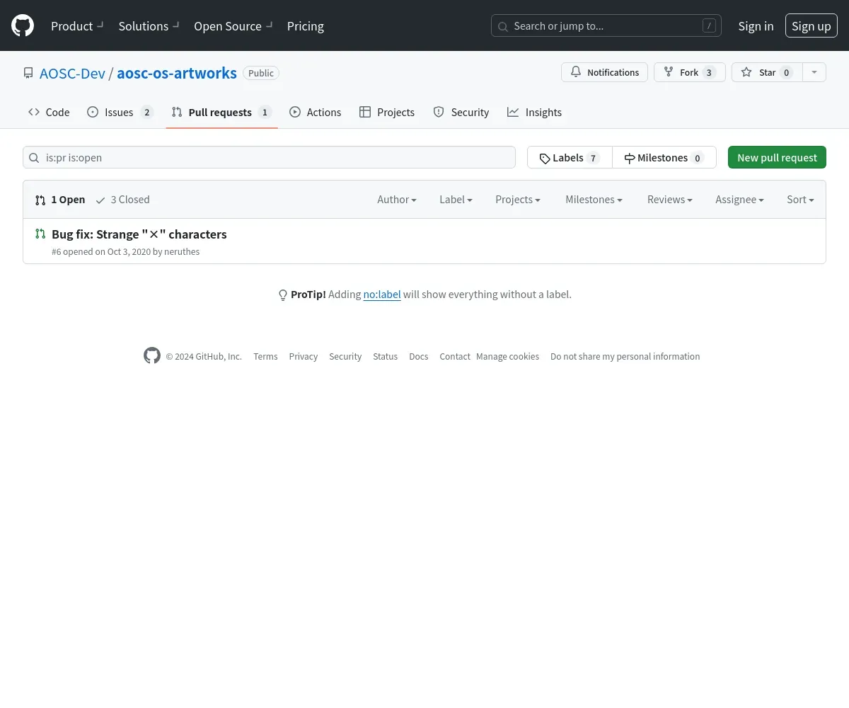Switch to the Issues tab

120,112
